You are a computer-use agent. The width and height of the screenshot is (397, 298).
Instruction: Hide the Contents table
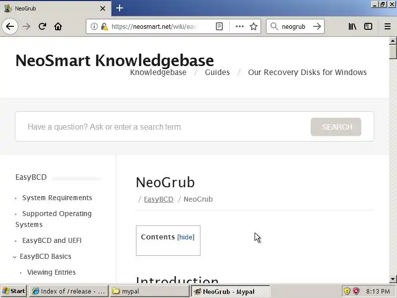tap(186, 237)
